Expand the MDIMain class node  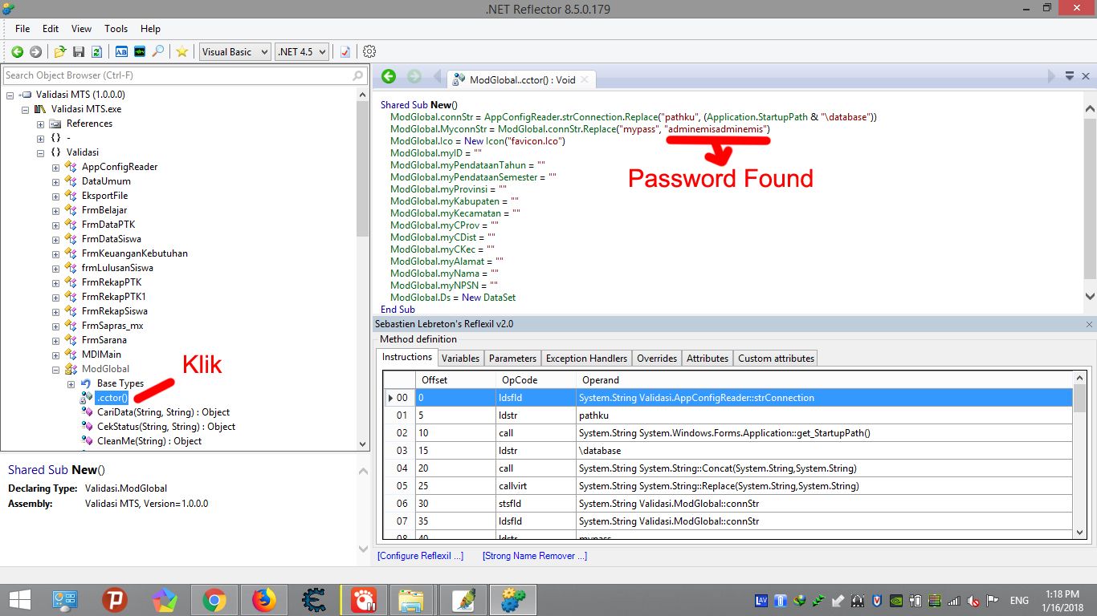click(56, 355)
